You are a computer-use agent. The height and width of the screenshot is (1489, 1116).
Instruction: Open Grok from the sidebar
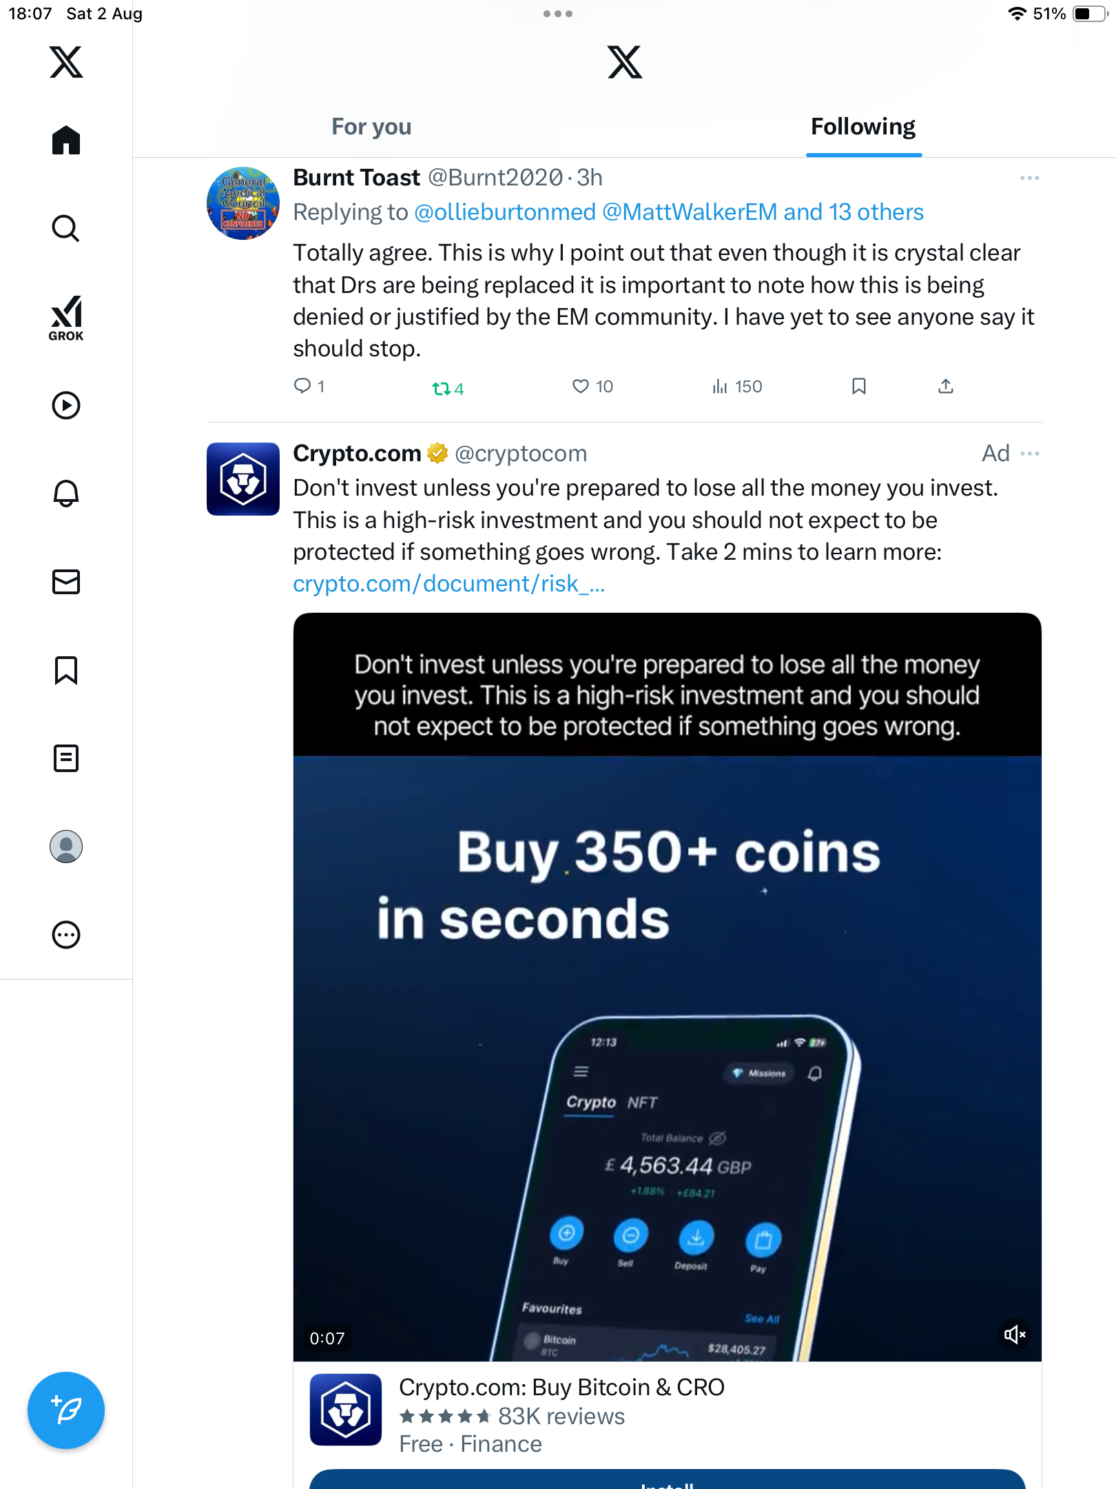tap(66, 318)
